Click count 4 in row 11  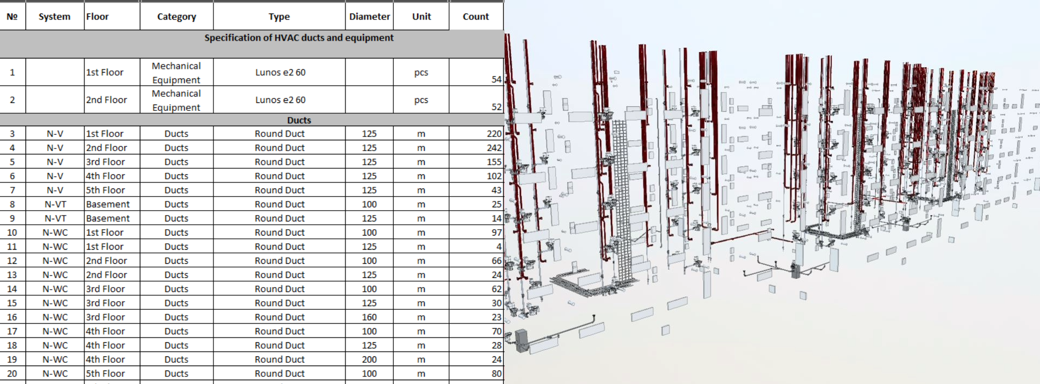(x=476, y=246)
